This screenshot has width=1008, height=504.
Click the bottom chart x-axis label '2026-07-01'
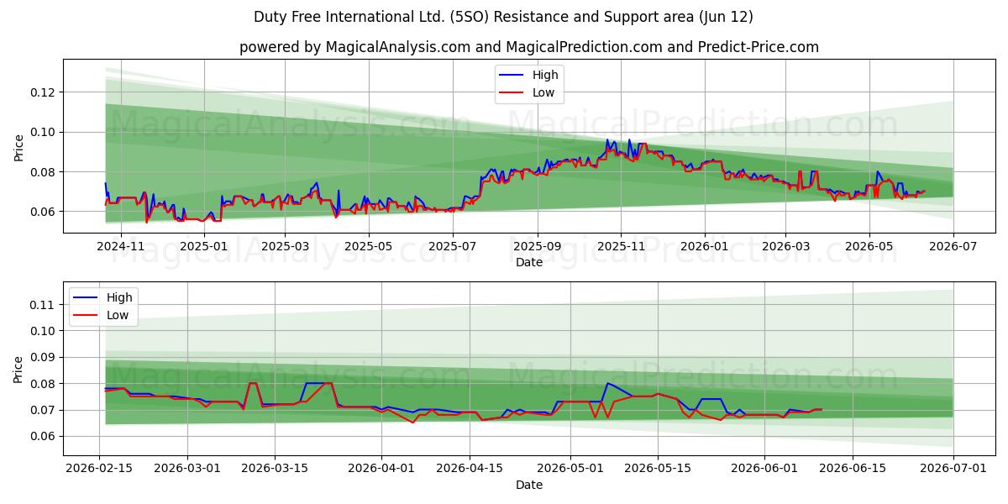[953, 469]
